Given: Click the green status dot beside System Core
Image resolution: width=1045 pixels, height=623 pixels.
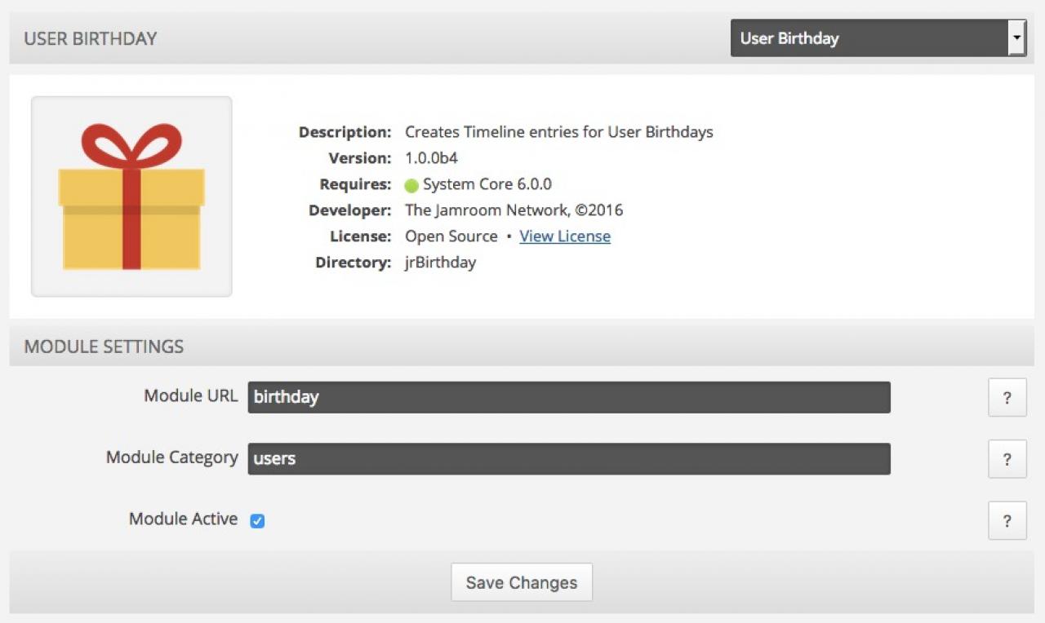Looking at the screenshot, I should [411, 185].
